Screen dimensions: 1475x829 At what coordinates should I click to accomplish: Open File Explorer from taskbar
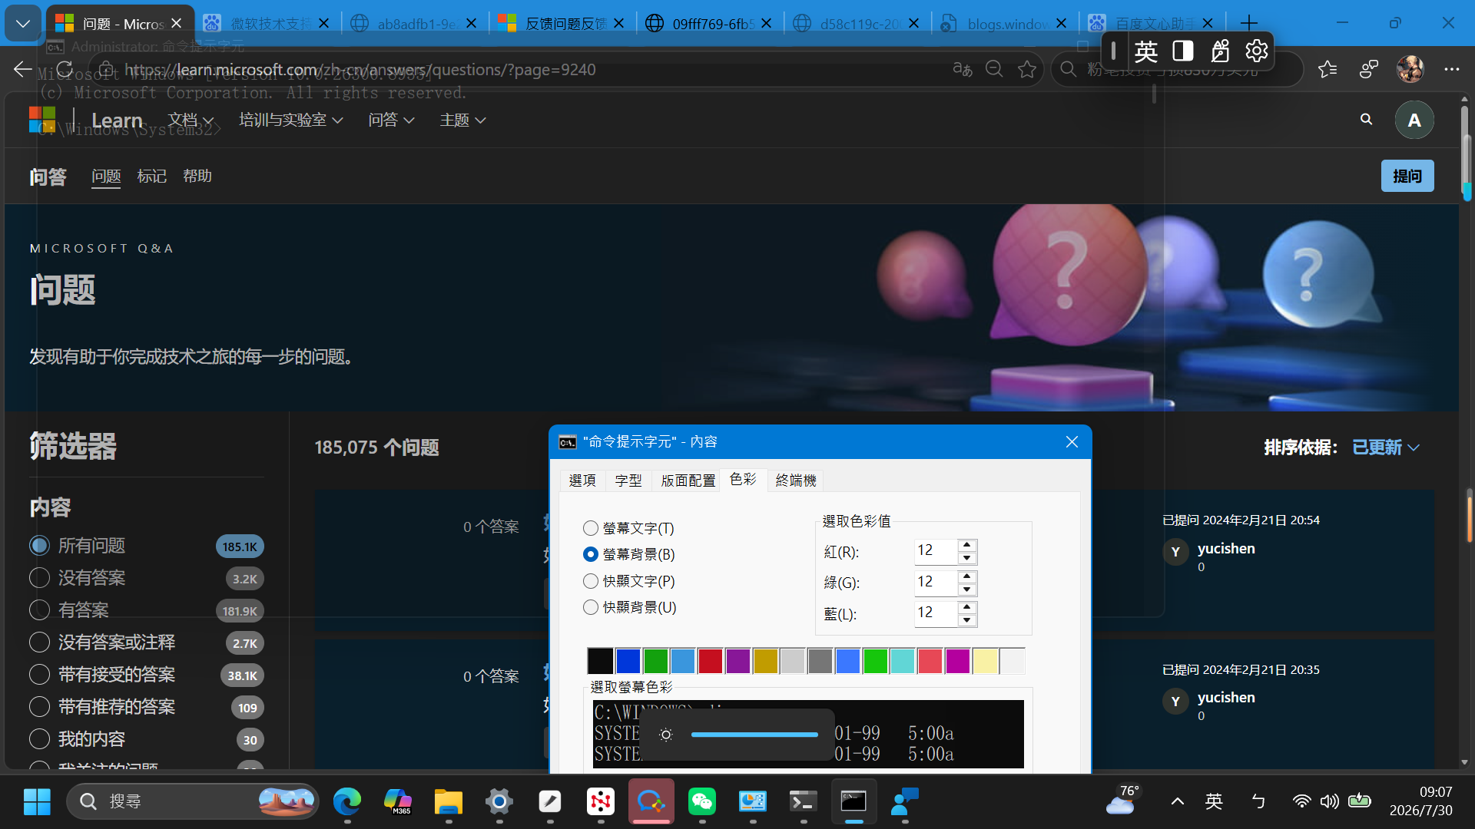coord(448,801)
